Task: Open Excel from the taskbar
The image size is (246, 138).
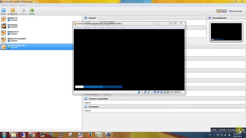Action: [x=99, y=135]
